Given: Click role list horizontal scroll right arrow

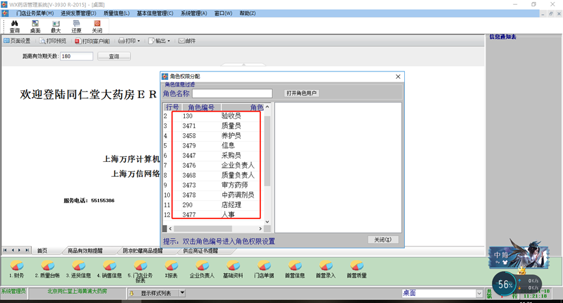Looking at the screenshot, I should click(260, 228).
